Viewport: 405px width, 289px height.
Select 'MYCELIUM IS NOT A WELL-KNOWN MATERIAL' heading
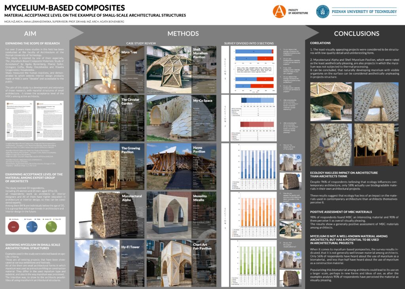(x=349, y=240)
